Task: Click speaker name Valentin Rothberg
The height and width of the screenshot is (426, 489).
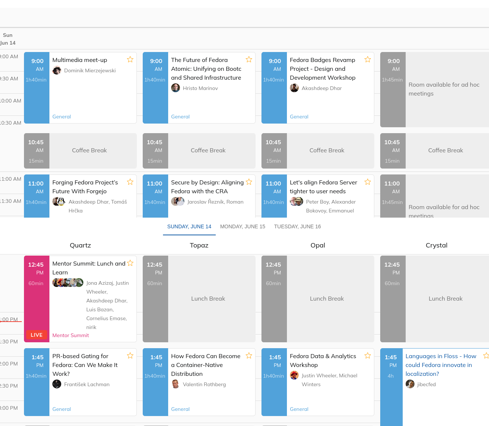Action: [204, 384]
